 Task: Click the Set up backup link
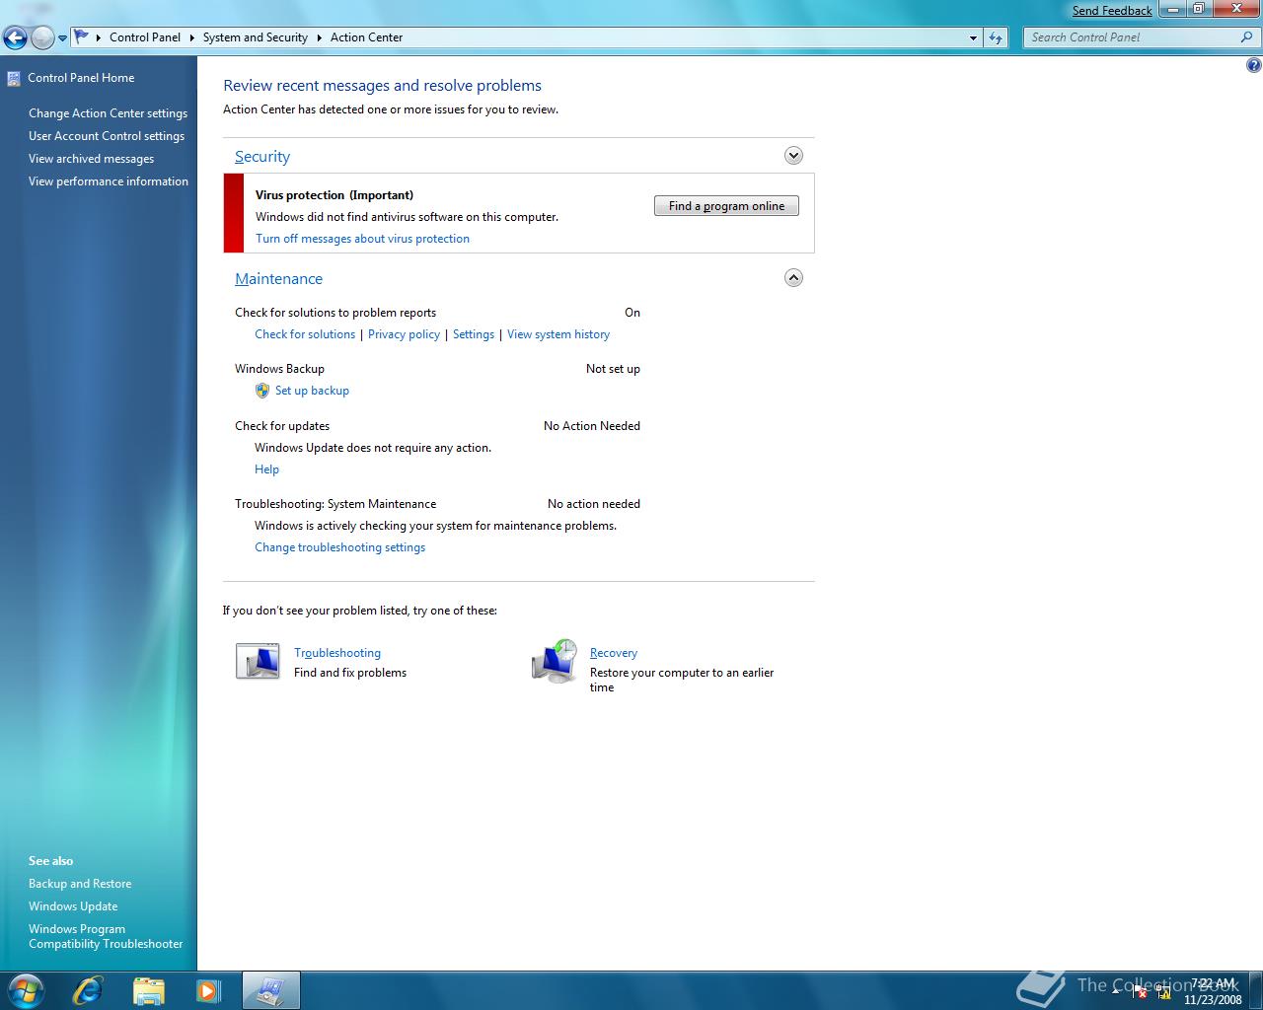click(x=312, y=391)
